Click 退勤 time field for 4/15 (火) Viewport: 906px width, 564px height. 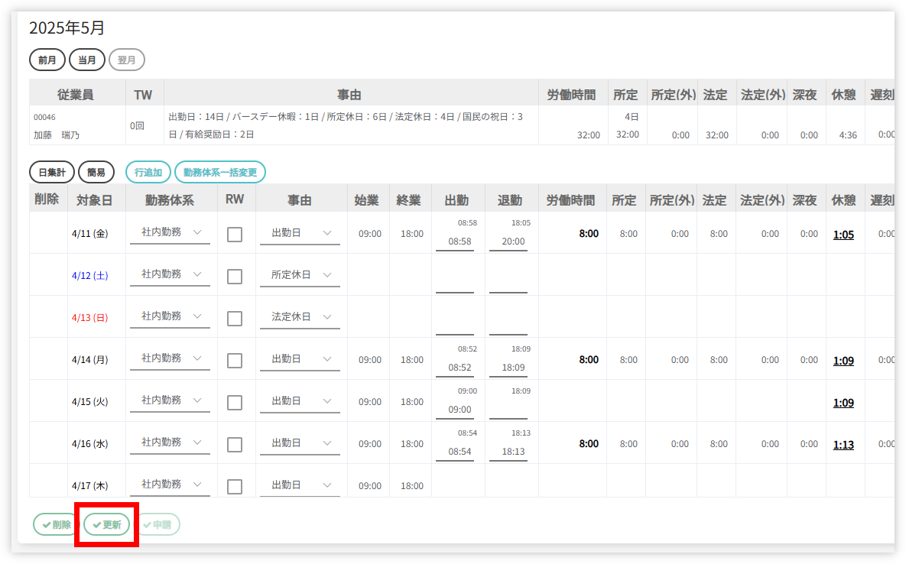[508, 409]
